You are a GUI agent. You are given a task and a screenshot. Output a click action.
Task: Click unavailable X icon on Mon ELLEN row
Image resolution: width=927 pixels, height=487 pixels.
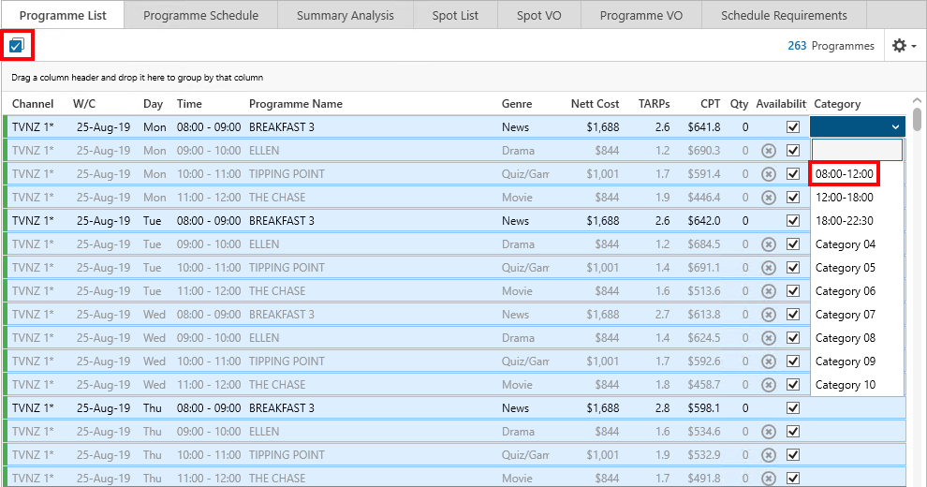[768, 150]
